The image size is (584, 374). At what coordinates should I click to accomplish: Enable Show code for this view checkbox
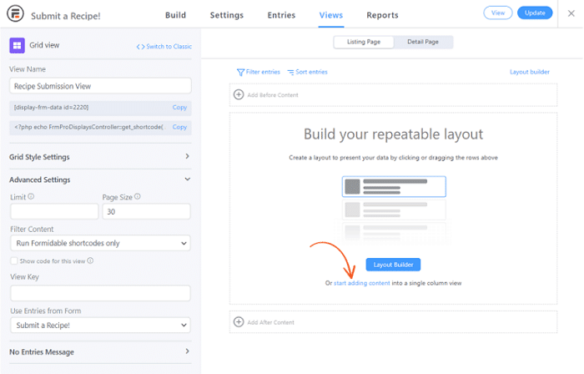(x=14, y=260)
